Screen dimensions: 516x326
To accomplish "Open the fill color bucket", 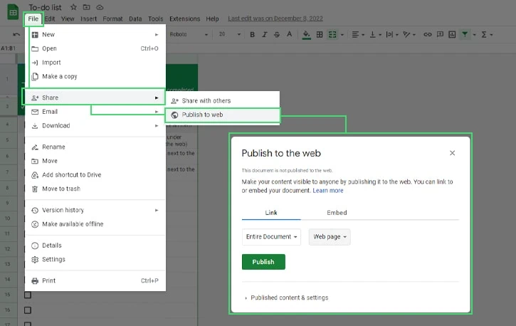I will [306, 35].
